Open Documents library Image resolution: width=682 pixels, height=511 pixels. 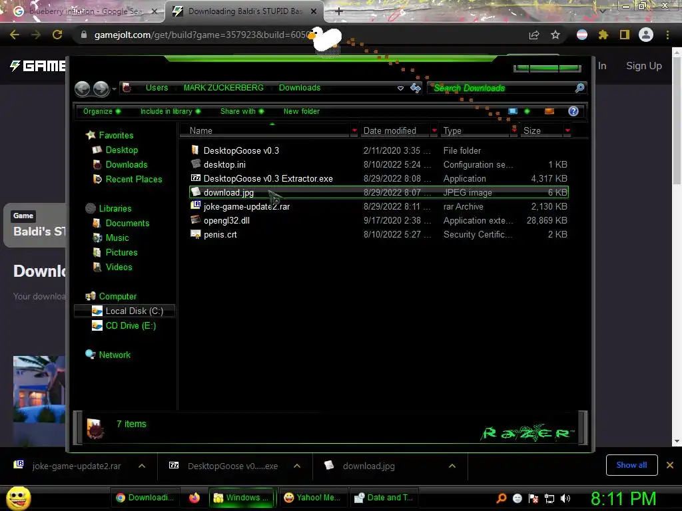[127, 224]
